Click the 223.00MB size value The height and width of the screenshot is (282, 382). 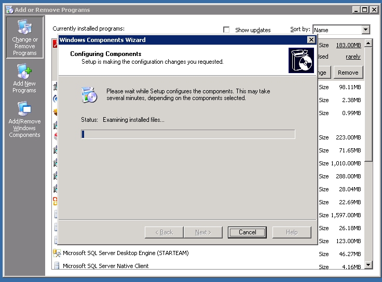pyautogui.click(x=348, y=137)
